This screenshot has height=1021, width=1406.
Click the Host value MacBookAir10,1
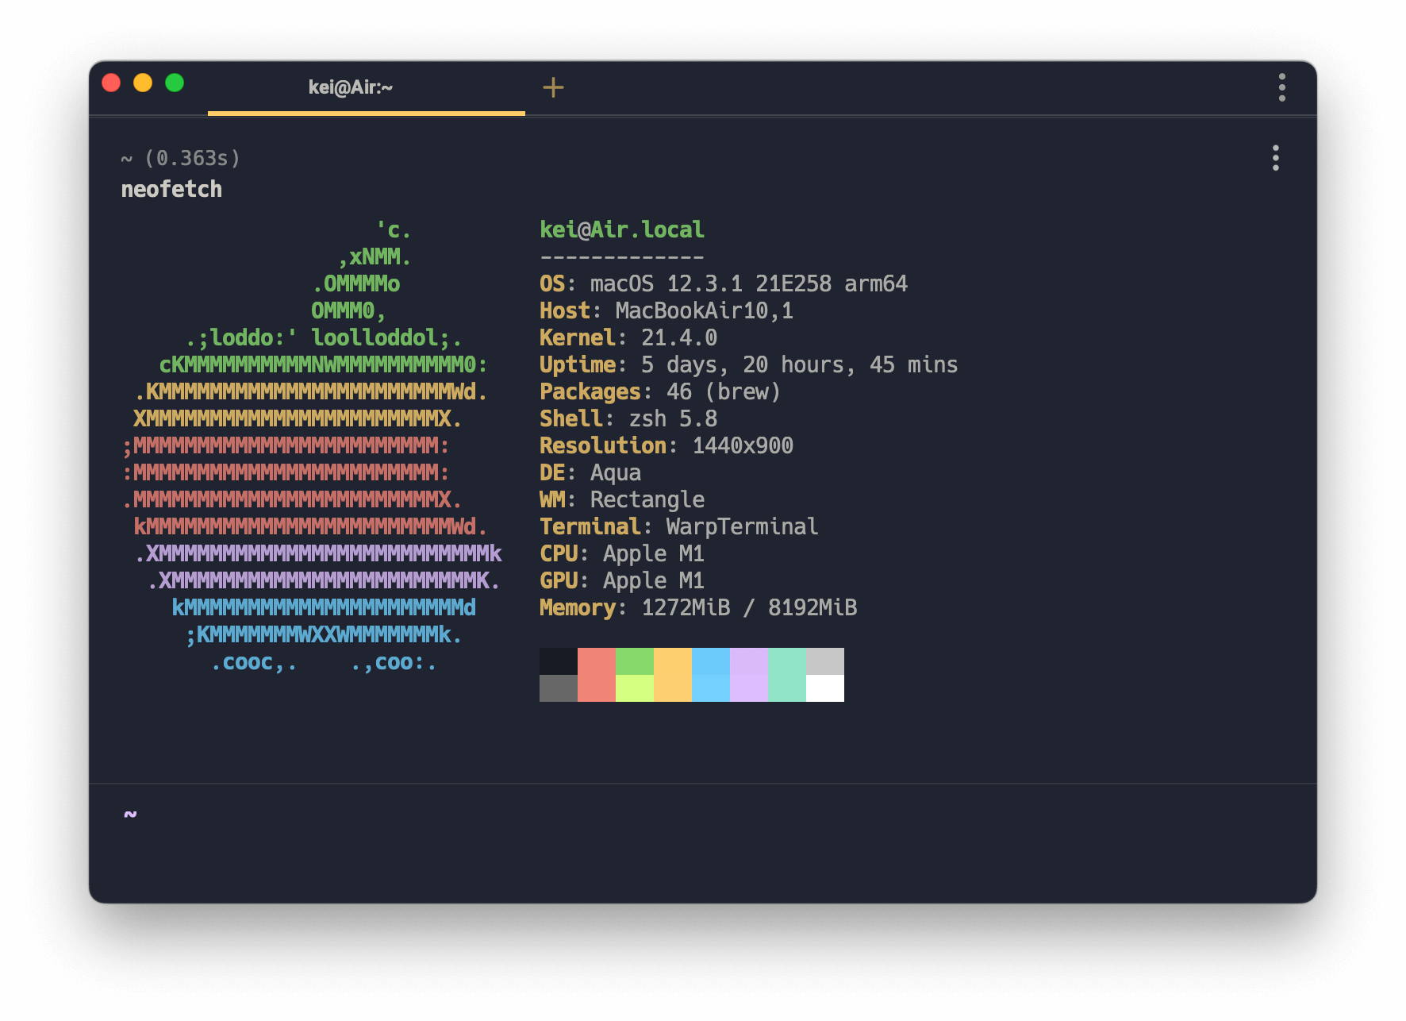click(705, 310)
